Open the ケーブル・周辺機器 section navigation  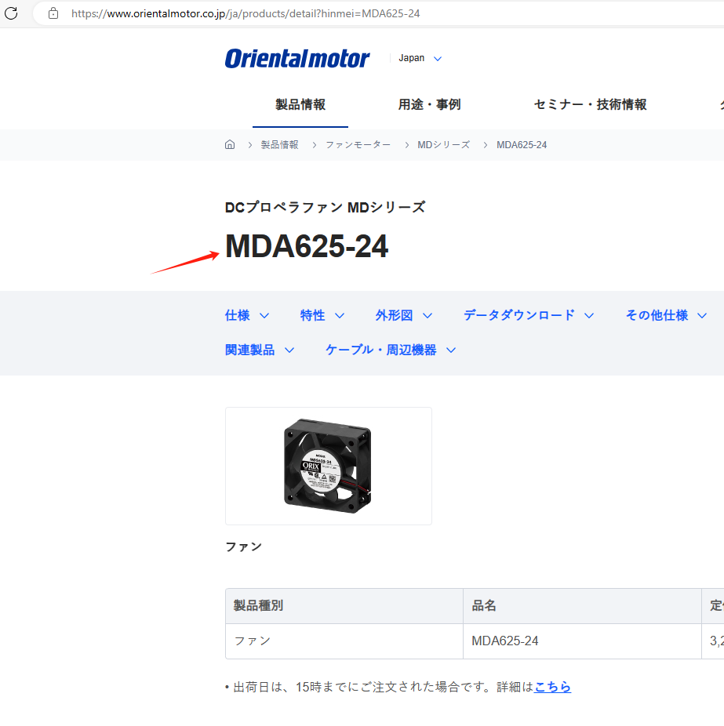click(x=383, y=350)
